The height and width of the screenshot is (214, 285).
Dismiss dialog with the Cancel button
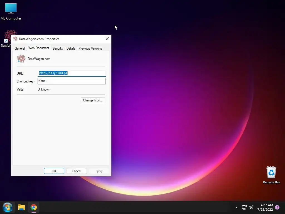coord(76,171)
